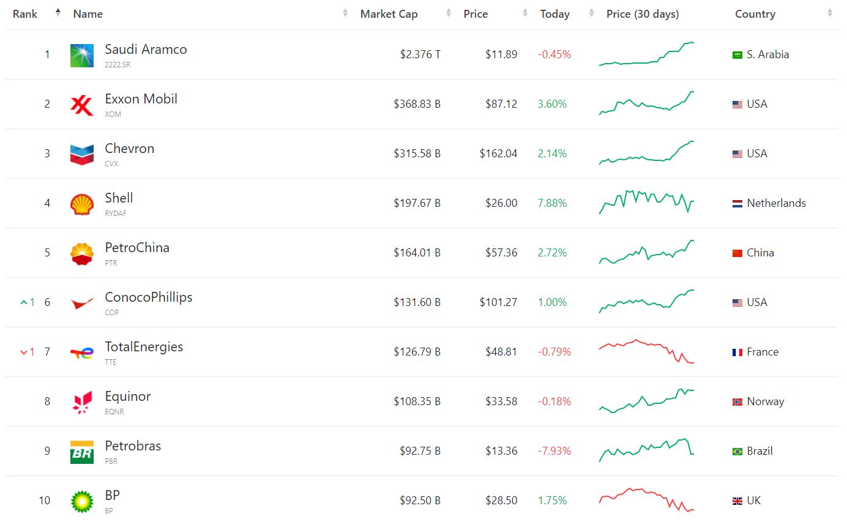The image size is (847, 522).
Task: Click the Exxon Mobil red logo
Action: click(82, 105)
